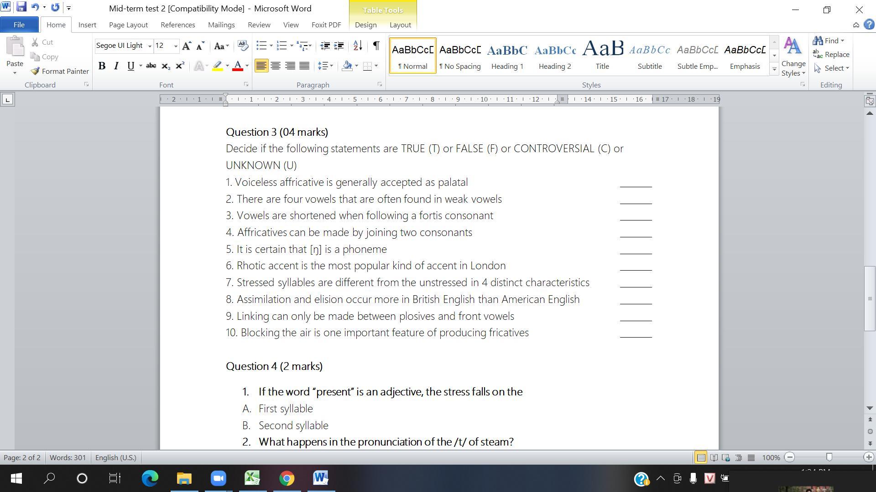The height and width of the screenshot is (492, 876).
Task: Click the Clear Formatting icon
Action: point(243,46)
